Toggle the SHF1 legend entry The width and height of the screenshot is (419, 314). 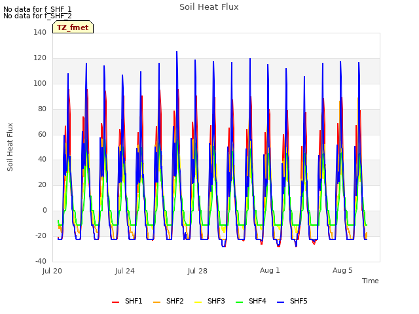click(127, 301)
